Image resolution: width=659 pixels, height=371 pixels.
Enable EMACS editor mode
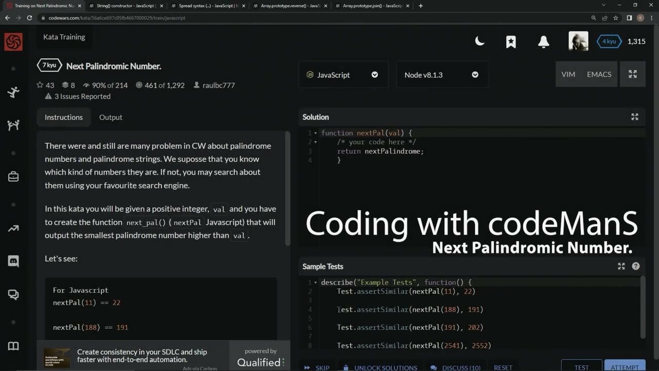599,74
